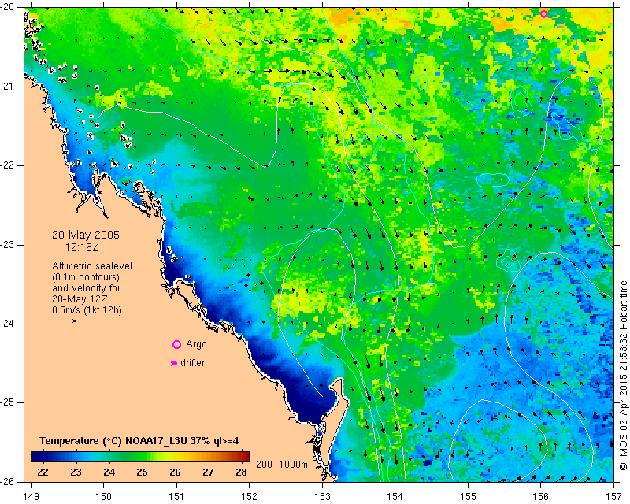
Task: Click the longitude axis label 149
Action: tap(31, 497)
